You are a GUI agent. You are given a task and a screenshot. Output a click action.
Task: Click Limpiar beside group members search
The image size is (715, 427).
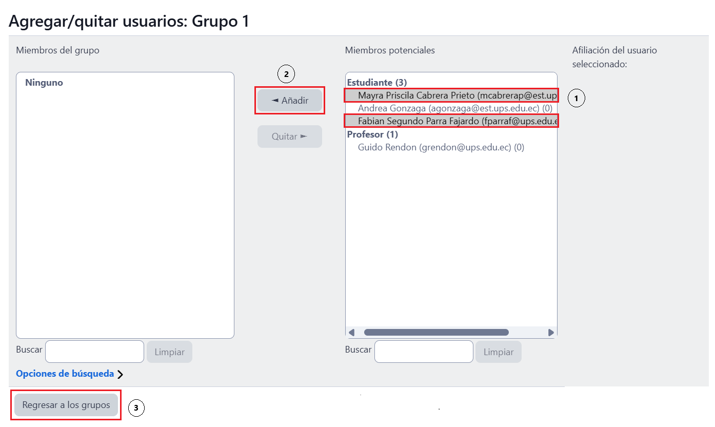click(169, 352)
